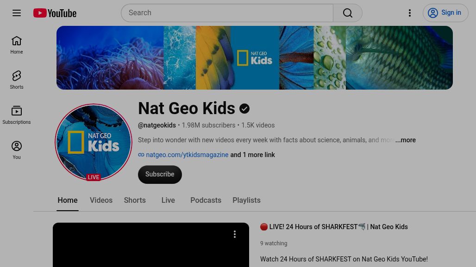Select the Home channel tab
Screen dimensions: 476x267
(x=68, y=200)
